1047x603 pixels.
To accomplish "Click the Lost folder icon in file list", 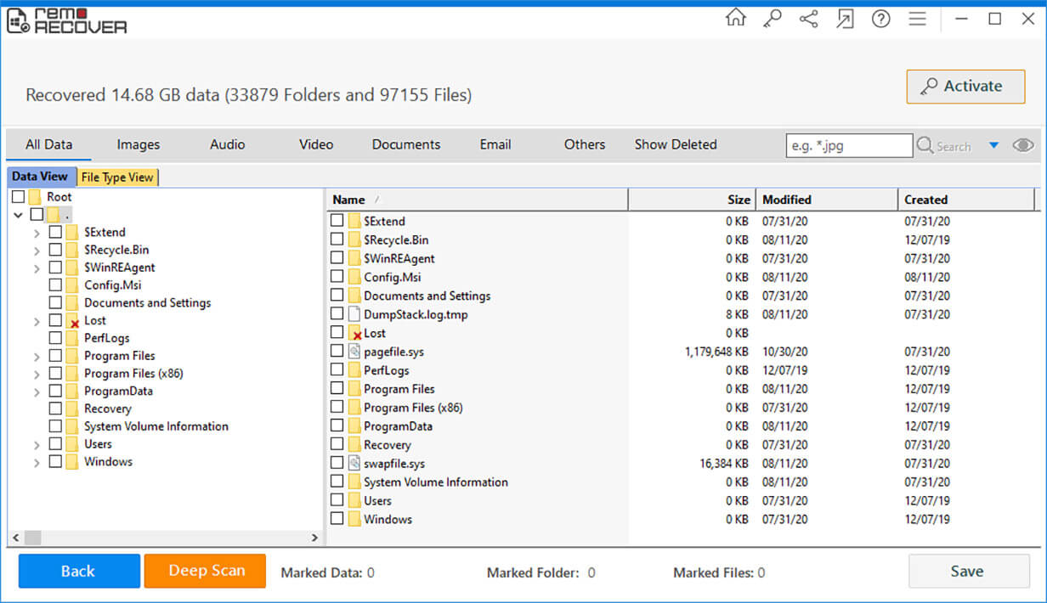I will pos(355,333).
